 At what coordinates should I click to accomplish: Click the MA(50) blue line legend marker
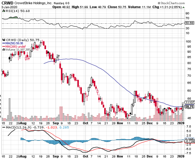click(3, 43)
